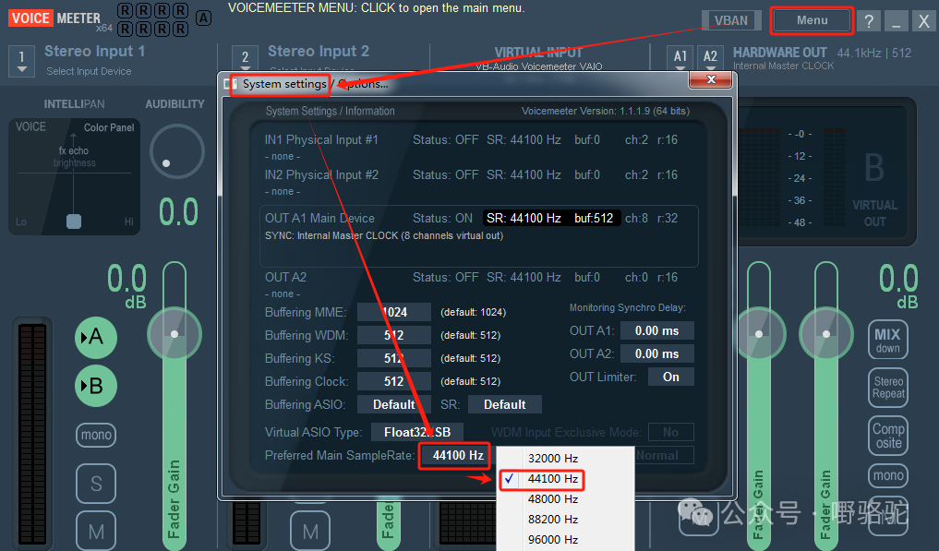Expand Stereo Input 2 device selector
This screenshot has height=551, width=939.
pyautogui.click(x=245, y=59)
